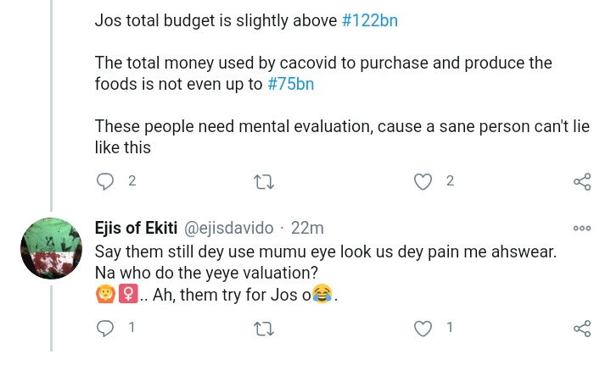Share the Jos budget tweet
Viewport: 611px width, 365px height.
(x=582, y=181)
